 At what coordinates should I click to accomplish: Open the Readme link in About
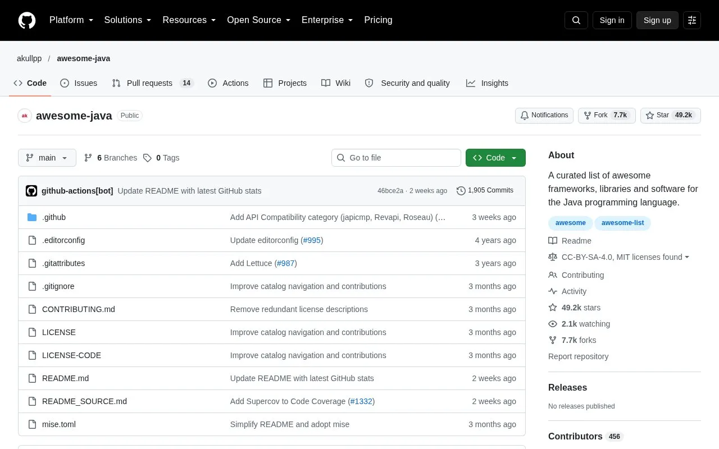pyautogui.click(x=570, y=241)
